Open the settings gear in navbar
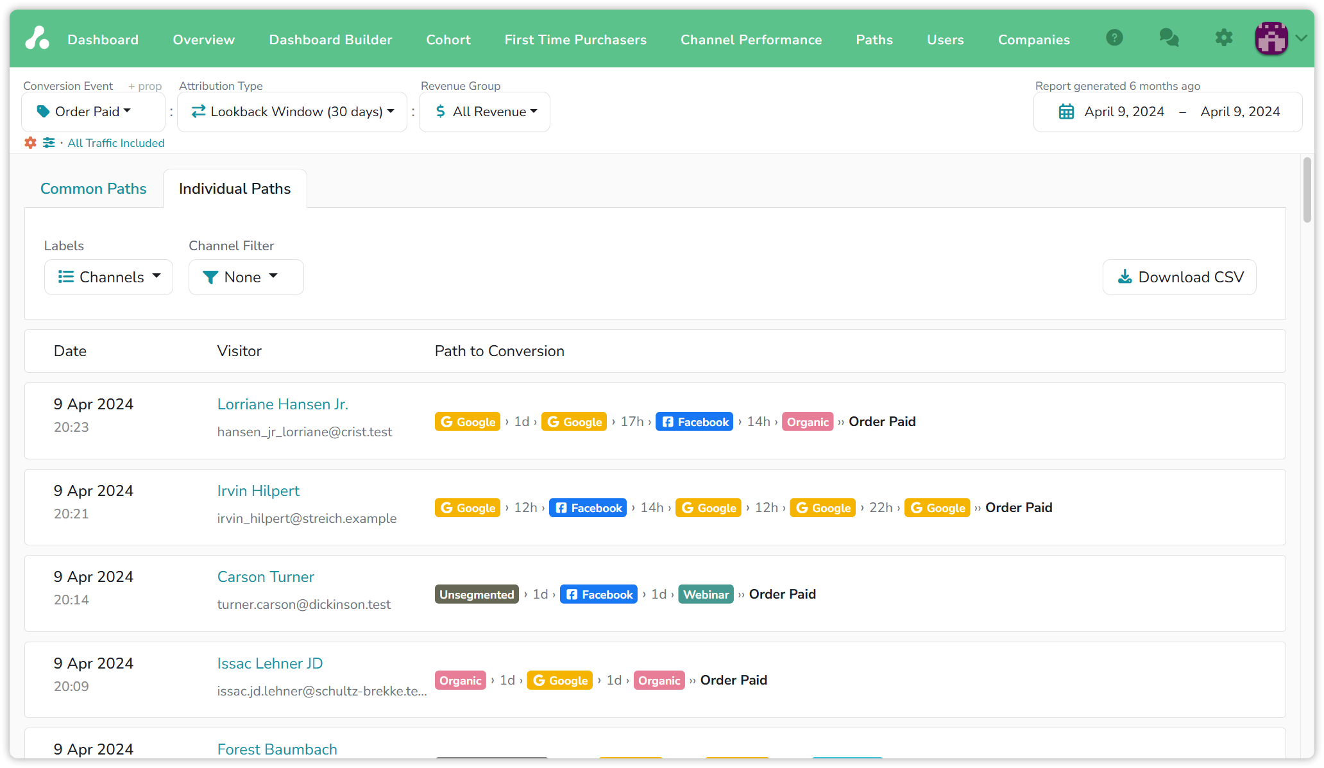 [x=1223, y=38]
